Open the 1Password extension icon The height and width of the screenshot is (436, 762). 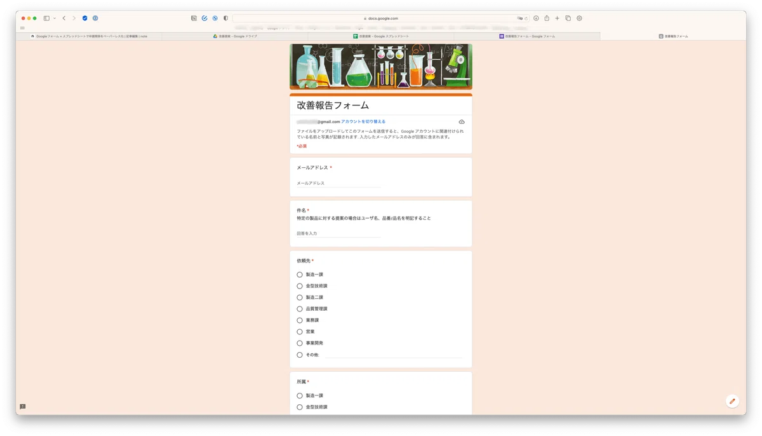pyautogui.click(x=95, y=18)
